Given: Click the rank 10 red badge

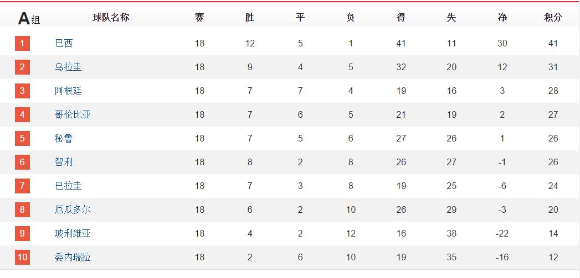Looking at the screenshot, I should (22, 257).
